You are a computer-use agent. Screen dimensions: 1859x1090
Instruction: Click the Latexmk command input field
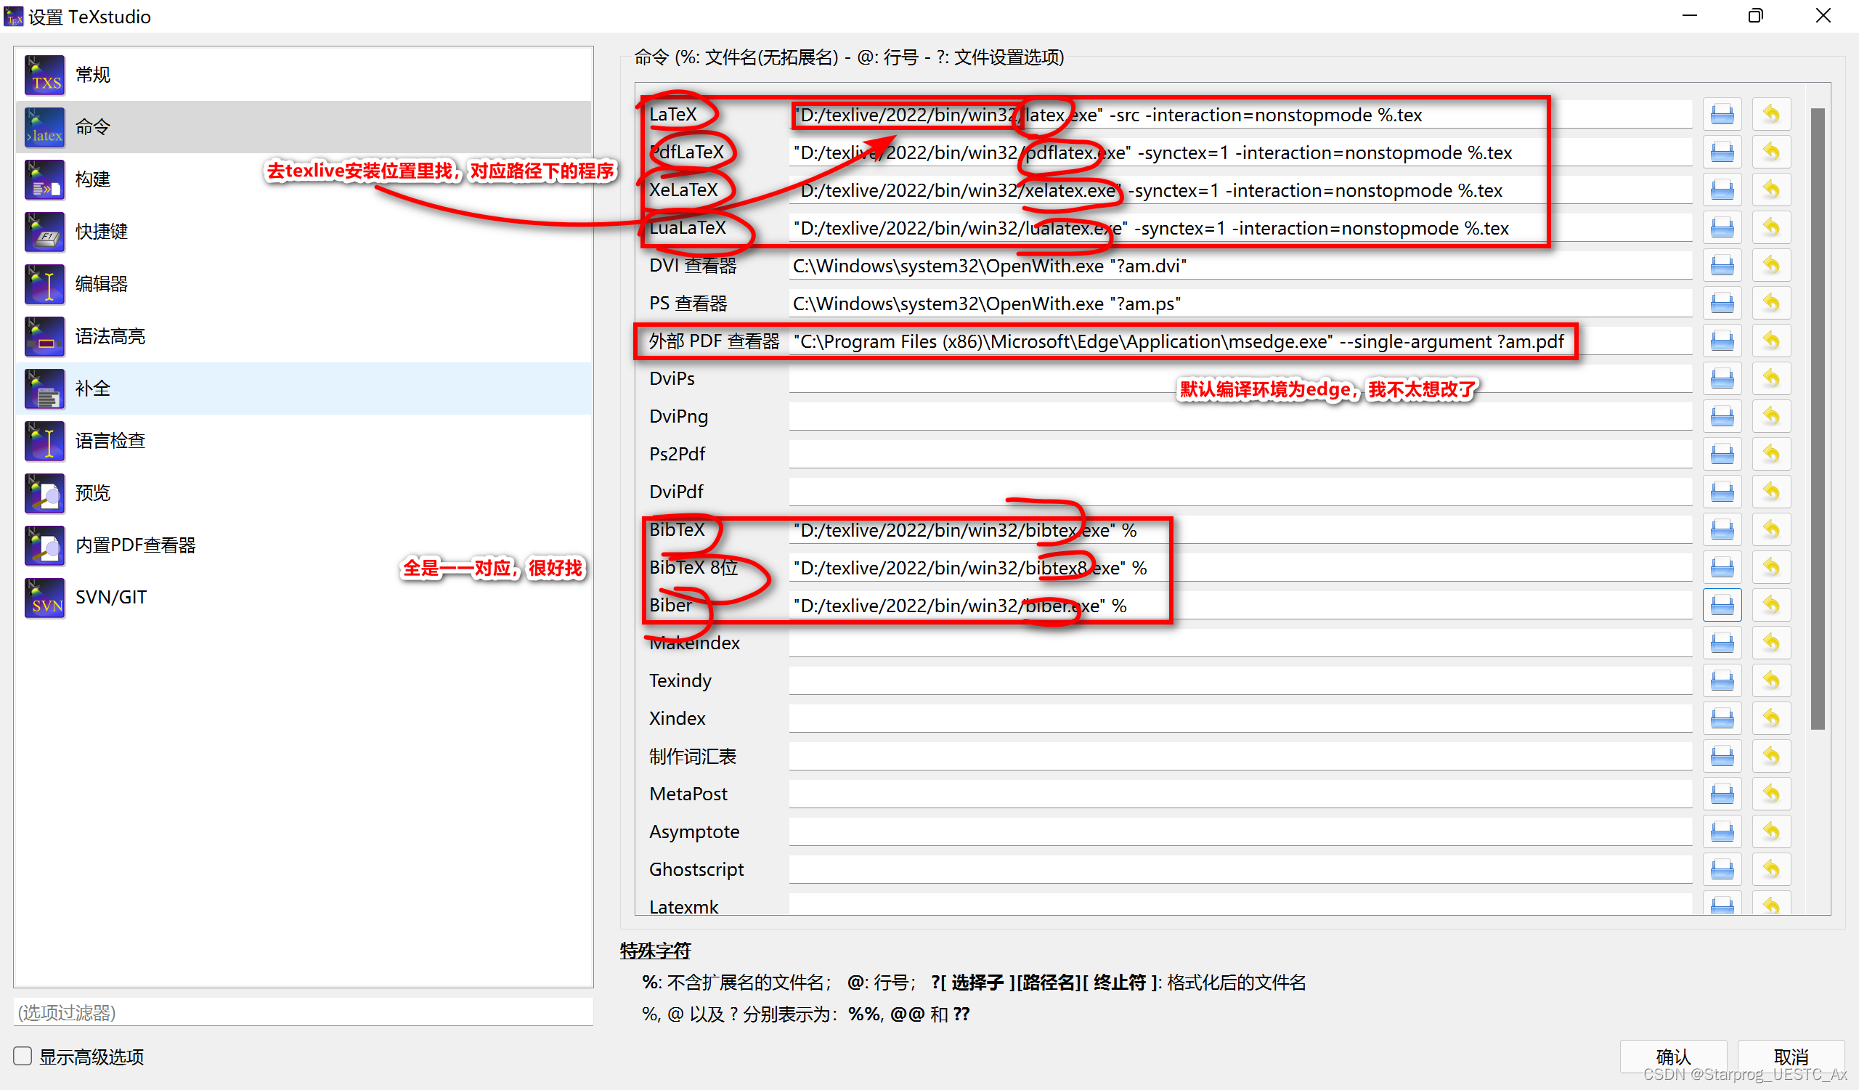point(1240,904)
